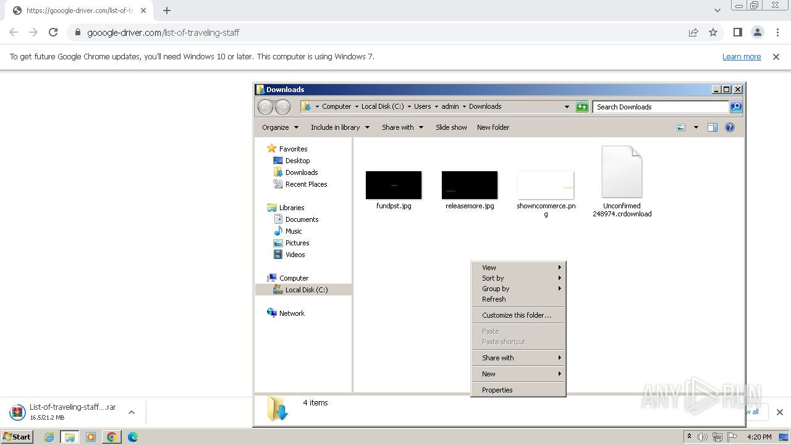Image resolution: width=791 pixels, height=445 pixels.
Task: Choose Customize this folder
Action: coord(518,315)
